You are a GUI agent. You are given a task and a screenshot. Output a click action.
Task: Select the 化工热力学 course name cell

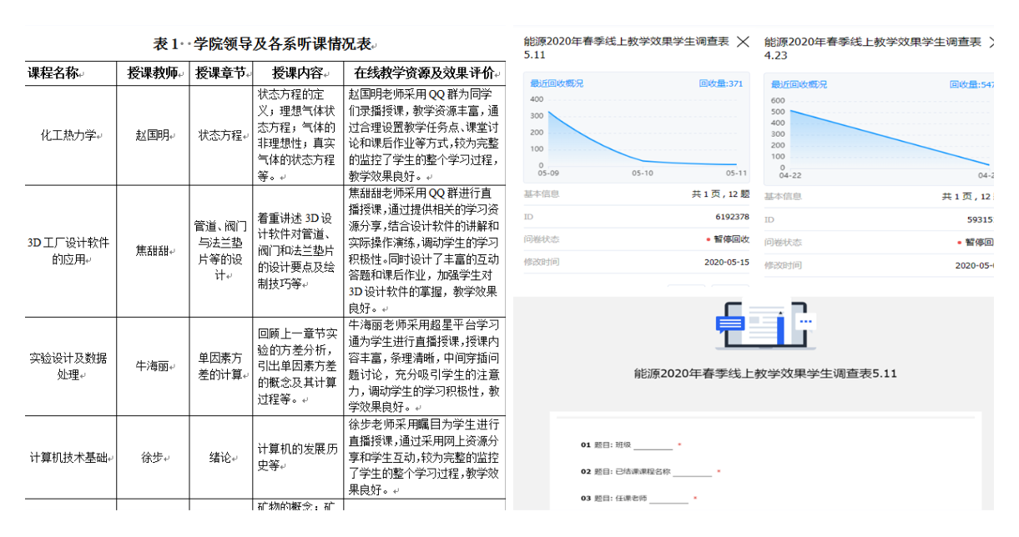pyautogui.click(x=70, y=135)
